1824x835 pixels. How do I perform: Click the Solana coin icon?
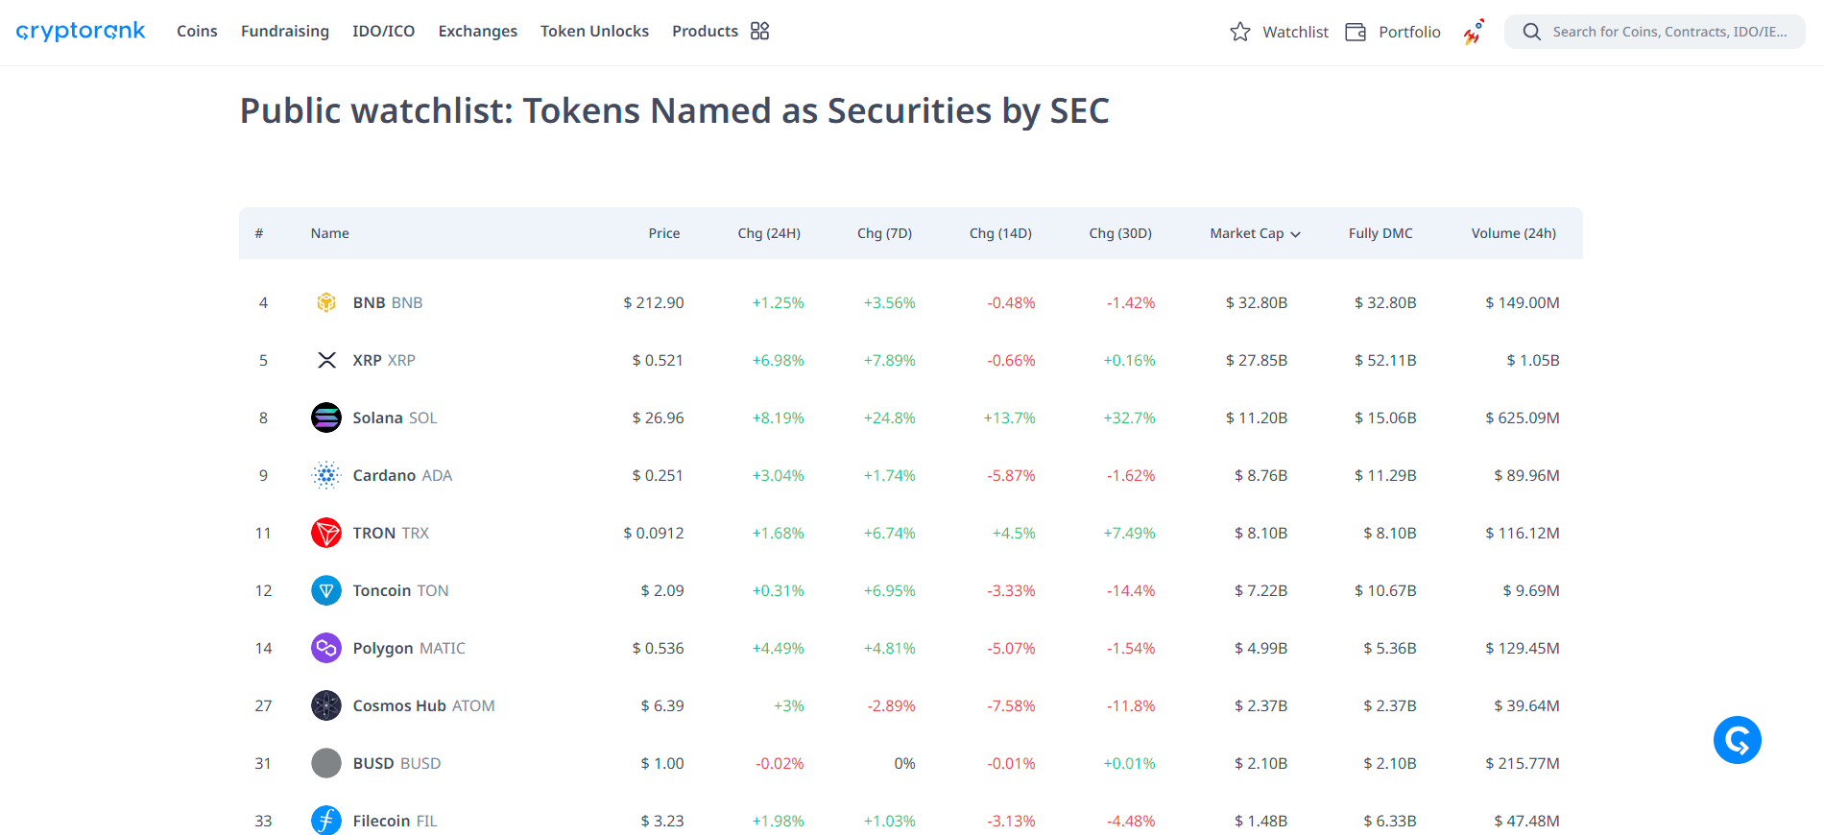coord(326,417)
